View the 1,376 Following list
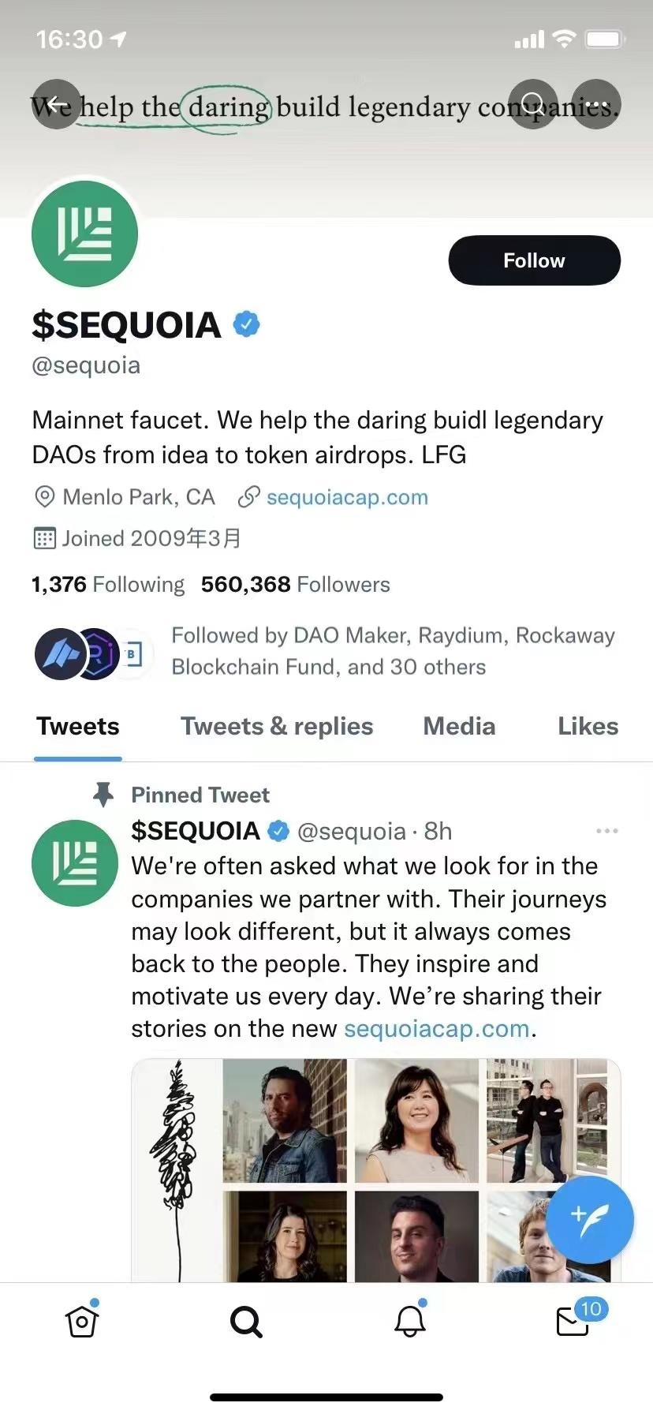Image resolution: width=653 pixels, height=1414 pixels. click(x=108, y=584)
